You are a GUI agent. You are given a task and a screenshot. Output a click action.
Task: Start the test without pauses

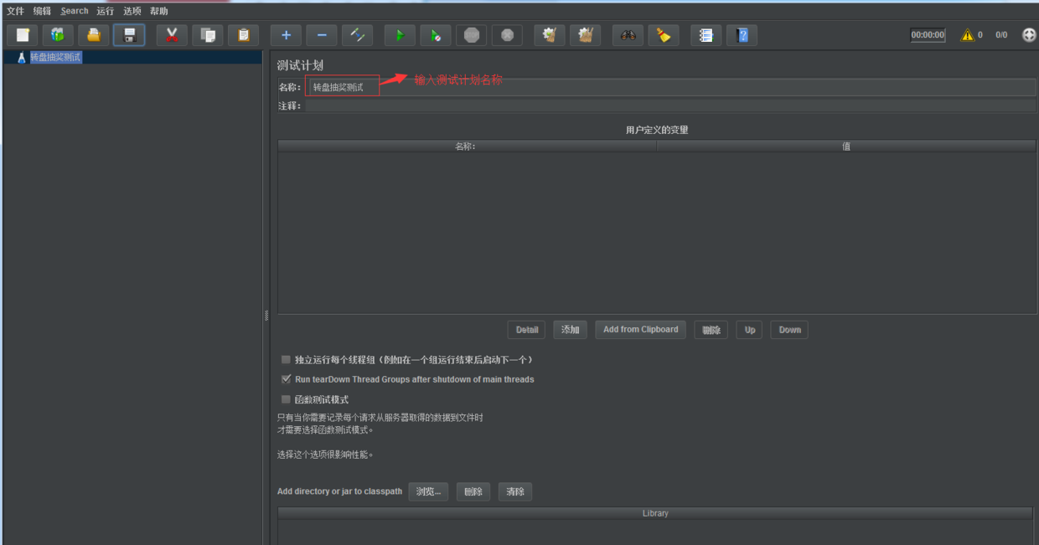(x=435, y=34)
